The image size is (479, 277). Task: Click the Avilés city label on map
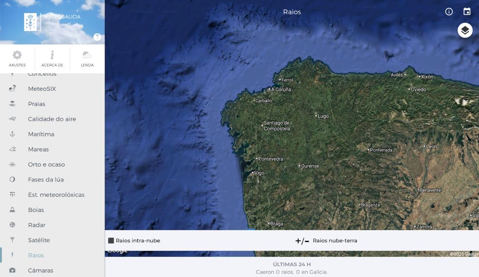(x=396, y=75)
